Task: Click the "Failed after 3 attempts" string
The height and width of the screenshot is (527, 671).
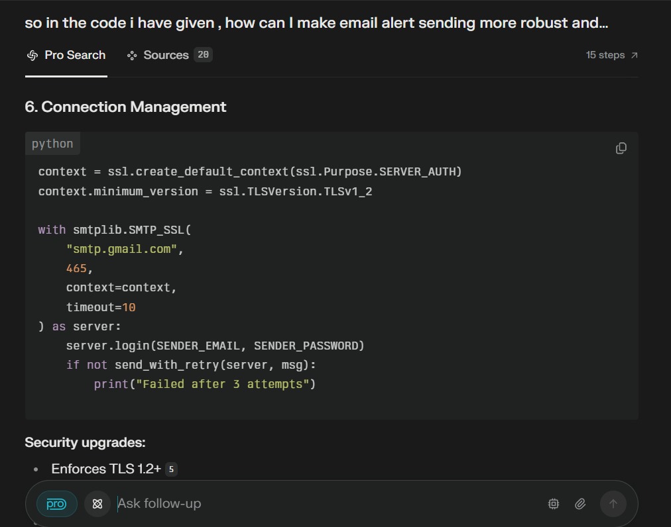Action: (x=222, y=384)
